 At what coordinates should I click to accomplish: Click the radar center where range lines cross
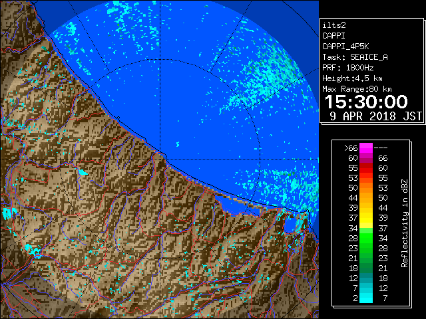[160, 159]
